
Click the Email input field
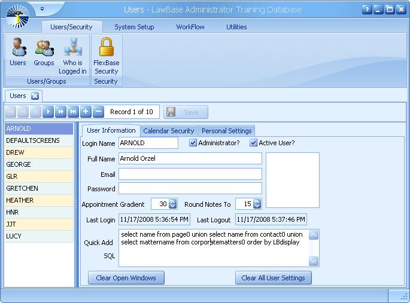pos(190,174)
